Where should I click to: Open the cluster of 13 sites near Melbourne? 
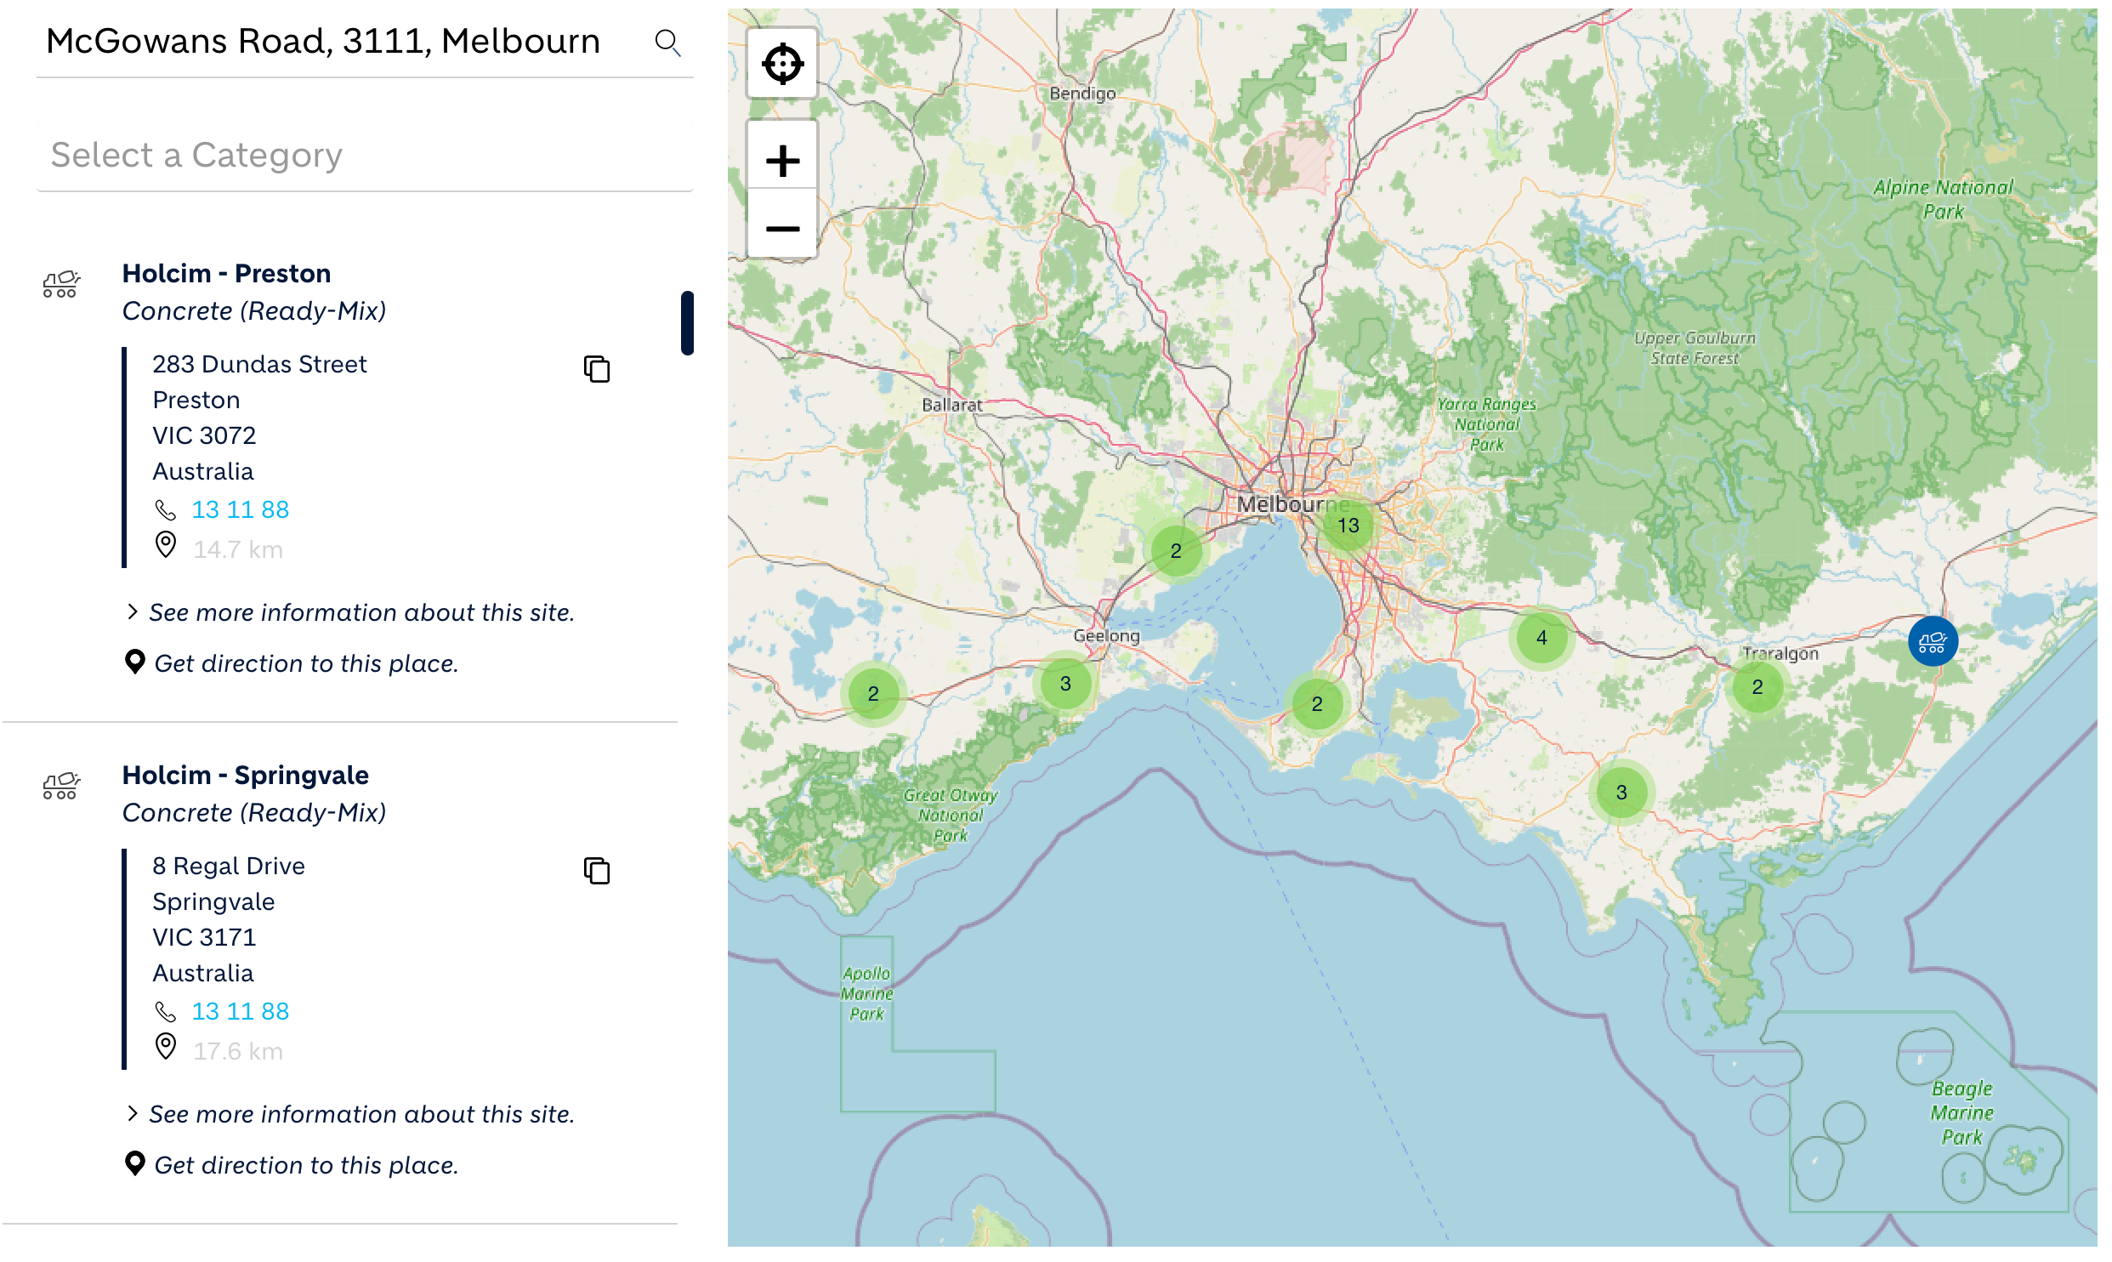(x=1348, y=526)
